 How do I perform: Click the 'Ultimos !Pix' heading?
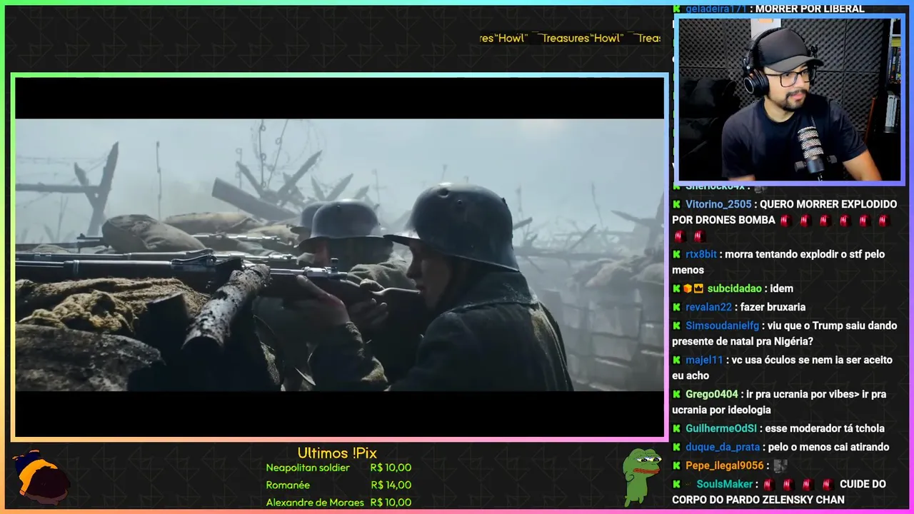point(337,453)
